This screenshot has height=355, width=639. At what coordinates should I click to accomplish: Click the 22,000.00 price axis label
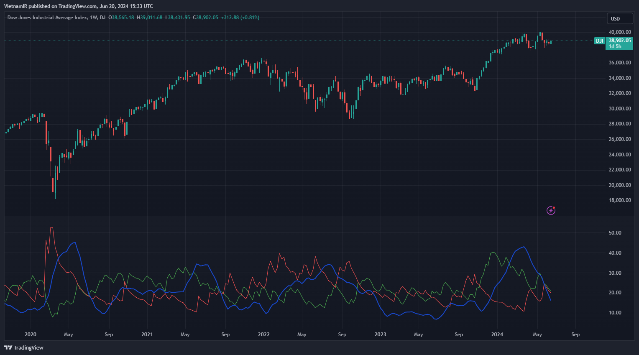620,170
